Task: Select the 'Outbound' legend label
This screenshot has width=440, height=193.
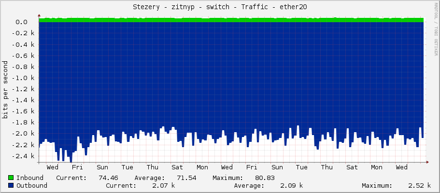Action: click(x=32, y=185)
